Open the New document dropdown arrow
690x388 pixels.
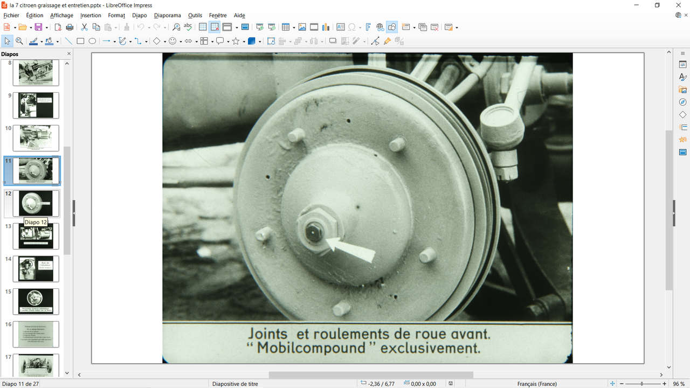click(14, 27)
